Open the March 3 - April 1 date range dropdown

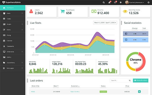[105, 23]
